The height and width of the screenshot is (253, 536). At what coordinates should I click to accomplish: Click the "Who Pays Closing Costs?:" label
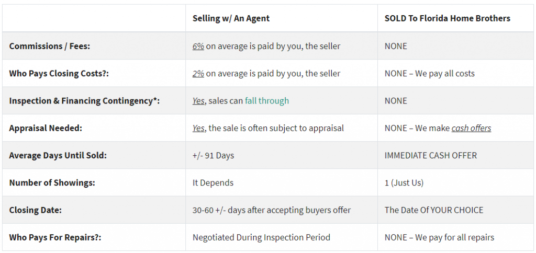[59, 73]
